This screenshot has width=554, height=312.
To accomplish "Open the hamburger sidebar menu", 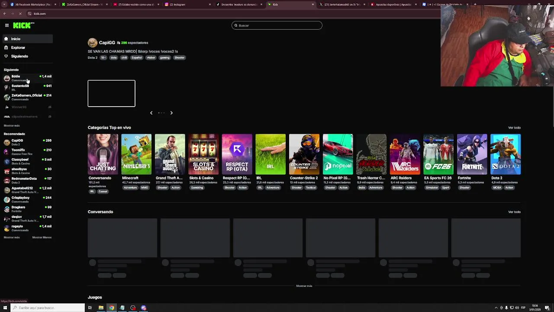I will [x=7, y=26].
